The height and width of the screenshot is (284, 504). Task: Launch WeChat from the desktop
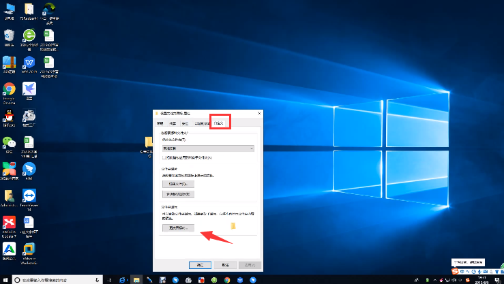pos(9,142)
